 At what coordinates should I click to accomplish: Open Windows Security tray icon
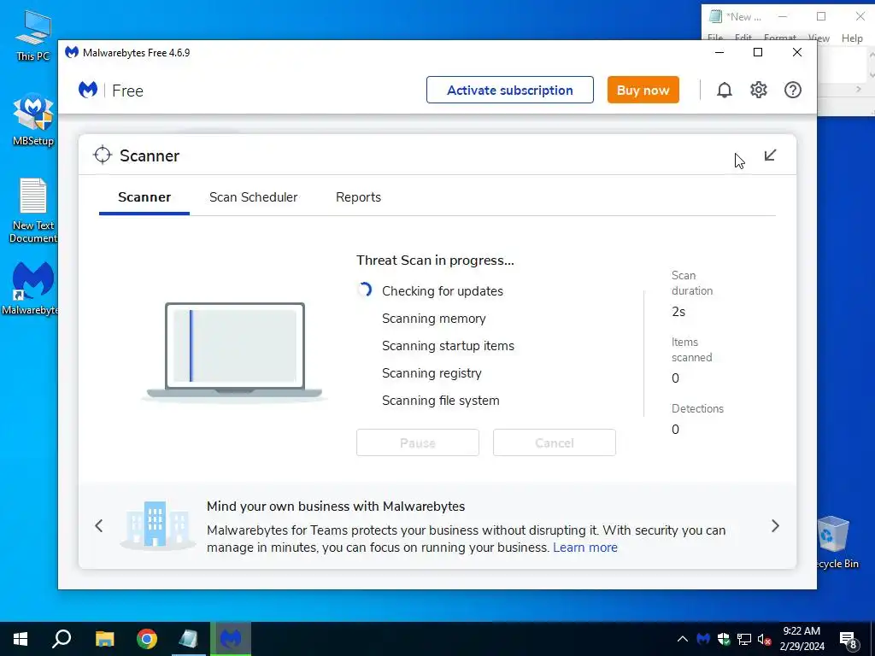pos(723,639)
